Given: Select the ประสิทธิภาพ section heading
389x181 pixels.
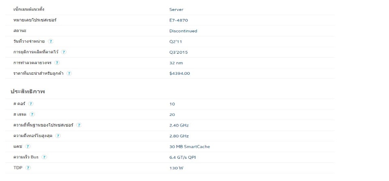Looking at the screenshot, I should click(x=28, y=91).
